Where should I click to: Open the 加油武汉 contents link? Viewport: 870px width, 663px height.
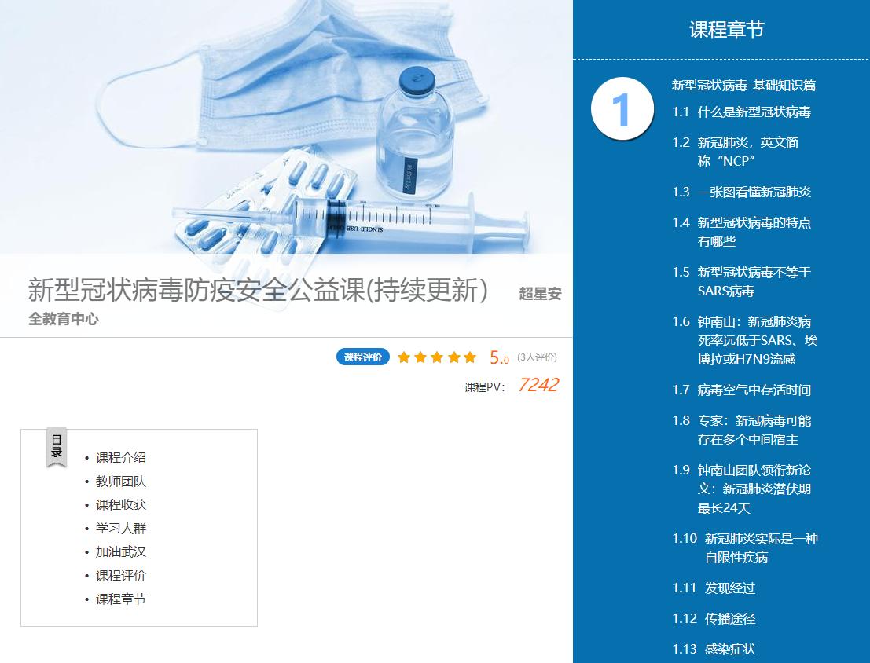(x=120, y=552)
